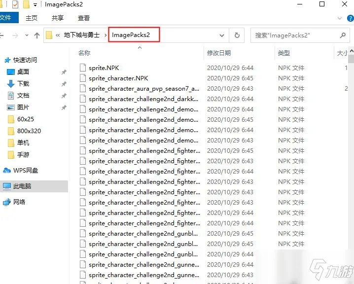Switch to the 共享 ribbon tab
The height and width of the screenshot is (284, 354).
coord(57,18)
